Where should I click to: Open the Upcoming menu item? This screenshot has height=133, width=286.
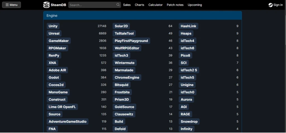click(195, 5)
